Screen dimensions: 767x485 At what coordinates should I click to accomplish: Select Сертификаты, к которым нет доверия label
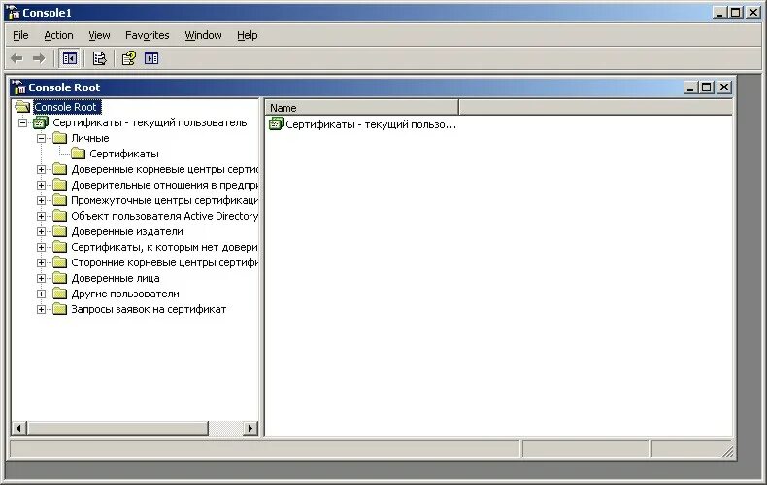pyautogui.click(x=164, y=247)
